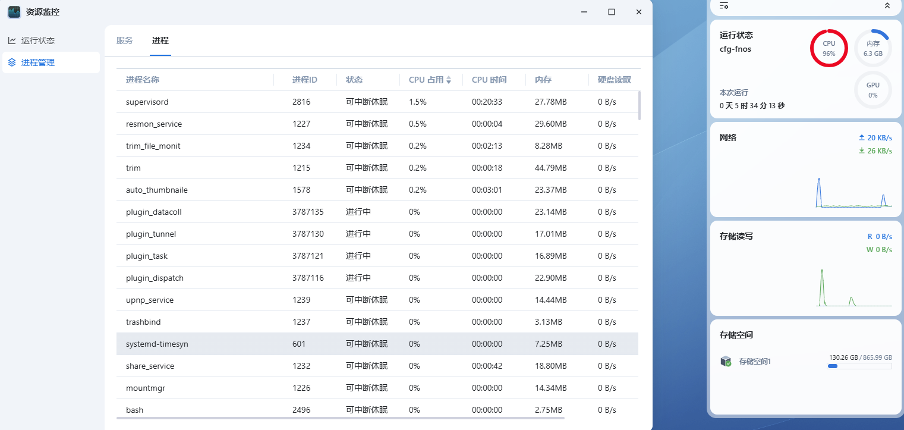
Task: Click the vertical scrollbar of the process list
Action: click(640, 105)
